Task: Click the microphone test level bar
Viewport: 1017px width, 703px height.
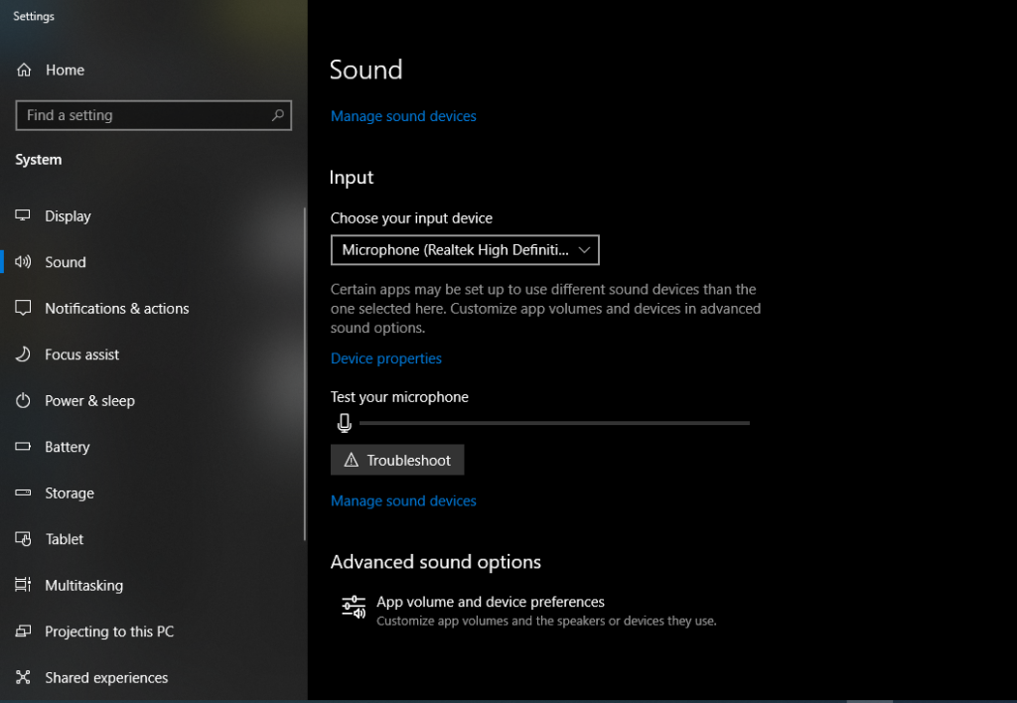Action: click(x=554, y=423)
